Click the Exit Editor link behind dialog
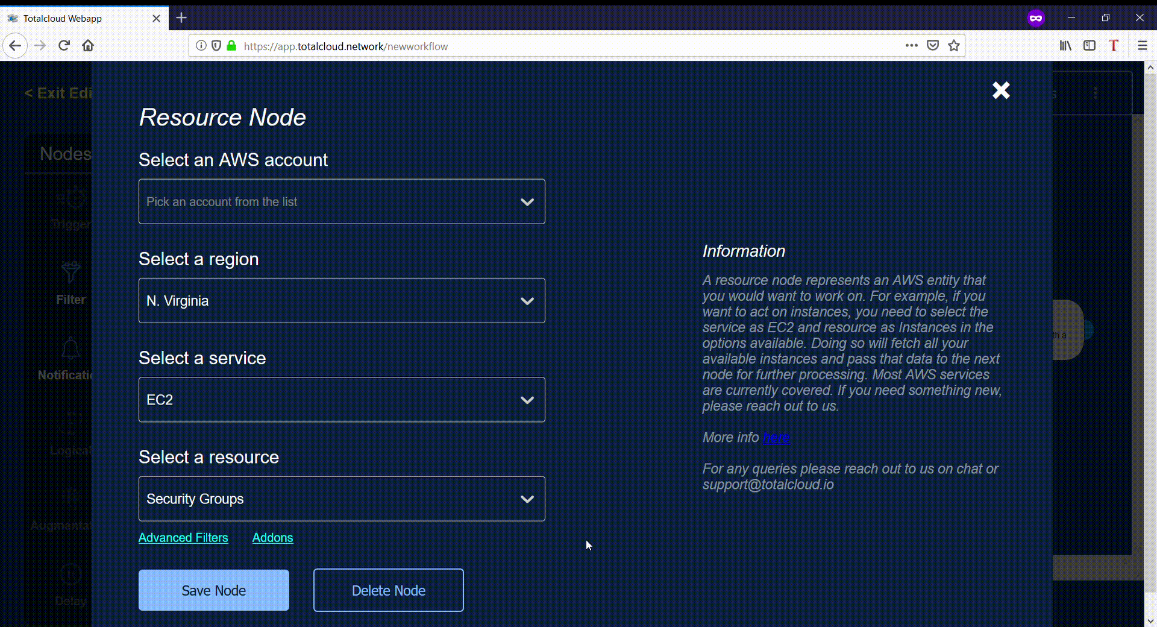1157x627 pixels. click(x=58, y=93)
